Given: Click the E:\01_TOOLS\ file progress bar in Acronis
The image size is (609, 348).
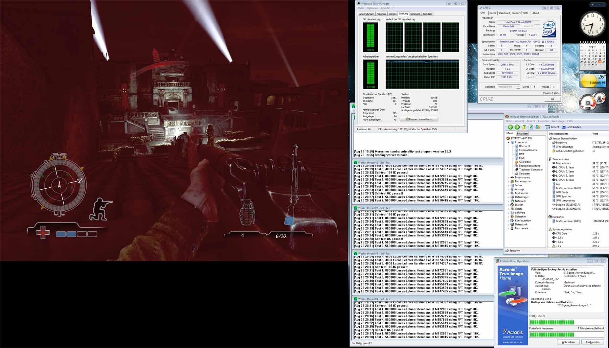Looking at the screenshot, I should tap(566, 322).
